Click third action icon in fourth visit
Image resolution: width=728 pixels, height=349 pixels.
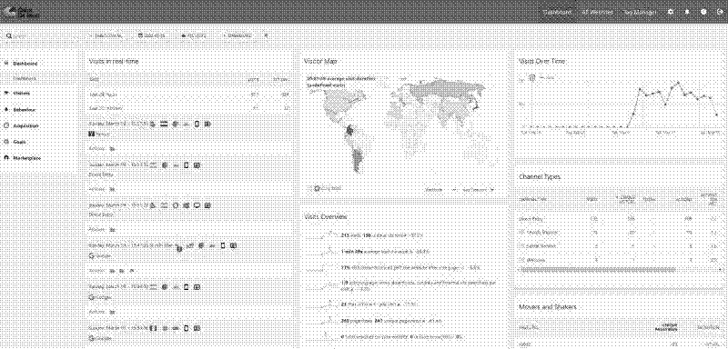tap(132, 270)
